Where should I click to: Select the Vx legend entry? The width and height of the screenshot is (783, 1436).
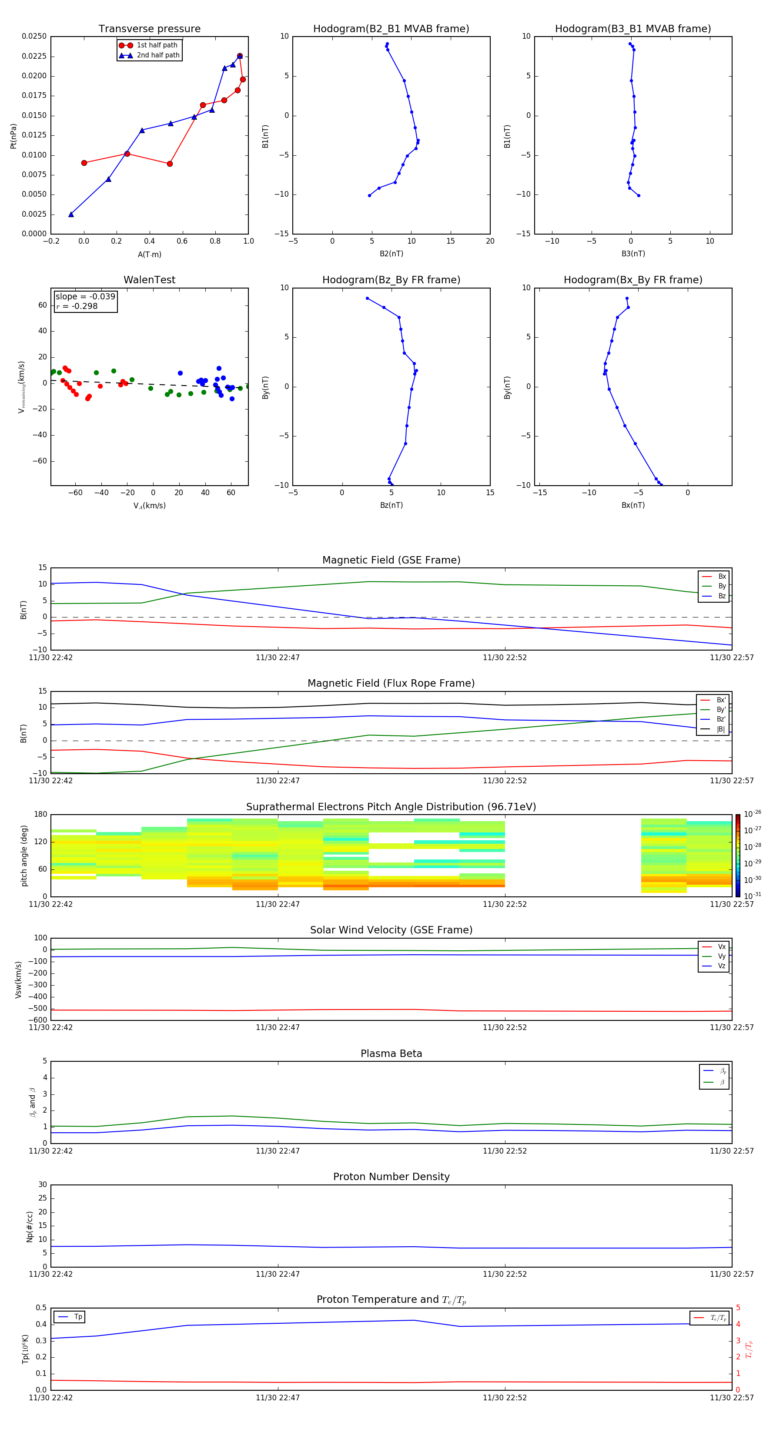coord(714,946)
